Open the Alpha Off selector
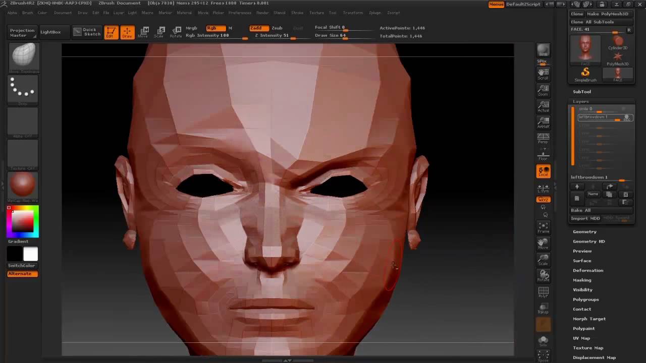This screenshot has width=646, height=363. 23,123
